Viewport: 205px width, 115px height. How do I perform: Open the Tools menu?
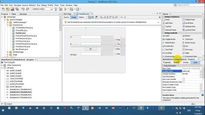tap(62, 5)
